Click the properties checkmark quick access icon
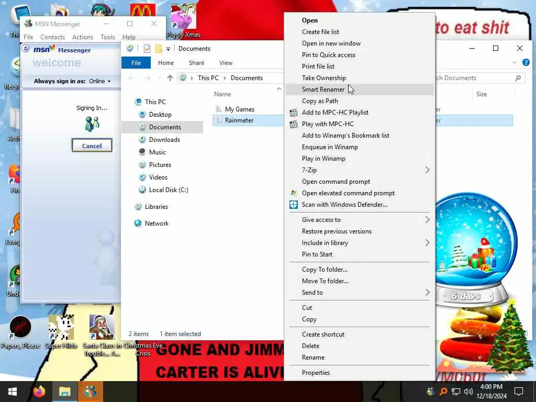Screen dimensions: 536x402 click(147, 49)
